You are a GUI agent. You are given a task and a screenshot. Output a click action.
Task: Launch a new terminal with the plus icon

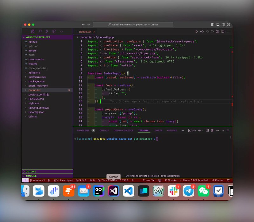click(x=199, y=130)
